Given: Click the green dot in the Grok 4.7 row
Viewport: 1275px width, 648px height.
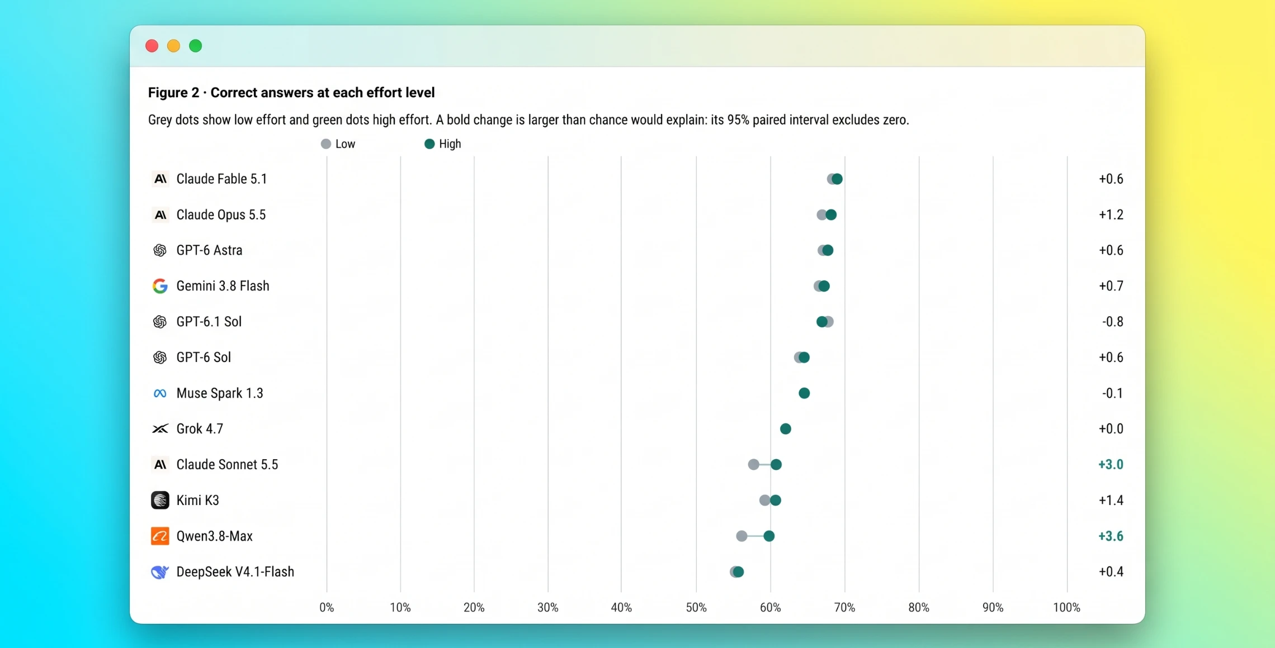Looking at the screenshot, I should coord(785,429).
